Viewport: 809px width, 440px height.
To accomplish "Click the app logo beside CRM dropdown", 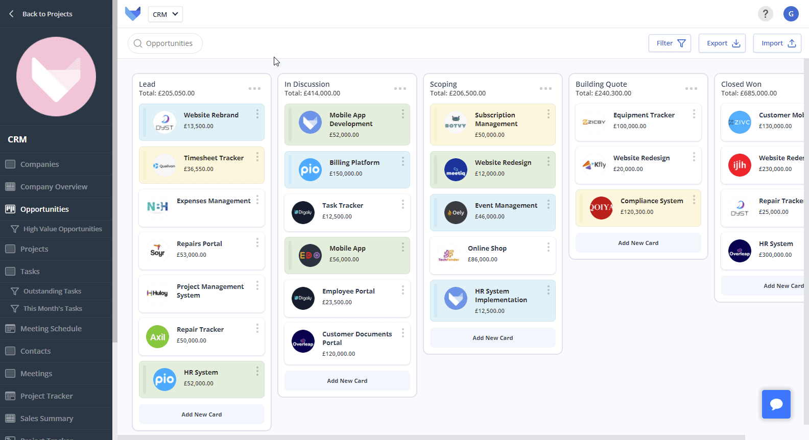I will (133, 14).
